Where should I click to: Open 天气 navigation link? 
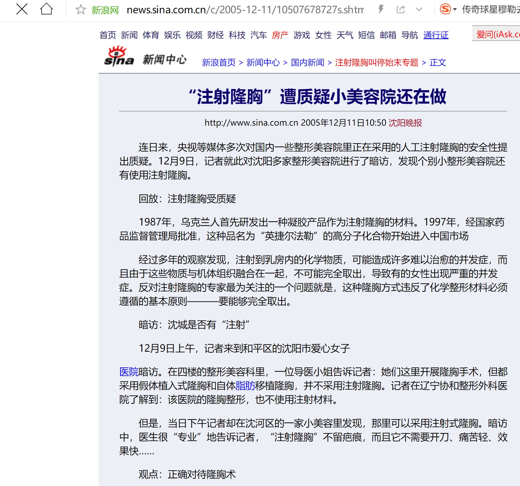tap(345, 35)
